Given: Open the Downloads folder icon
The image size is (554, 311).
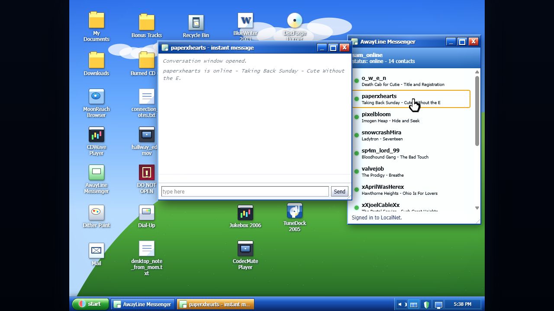Looking at the screenshot, I should [x=96, y=64].
